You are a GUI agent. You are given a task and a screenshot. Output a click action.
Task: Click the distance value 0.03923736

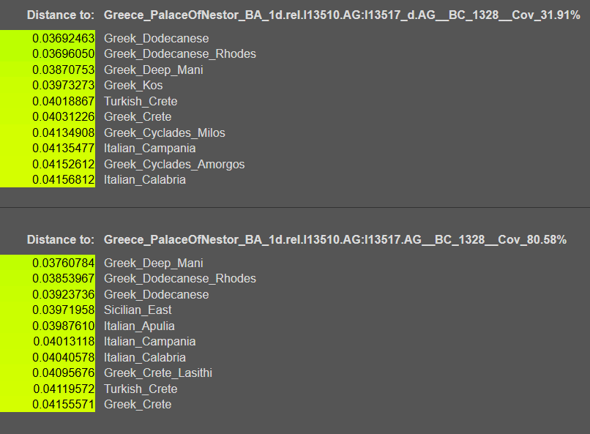63,295
